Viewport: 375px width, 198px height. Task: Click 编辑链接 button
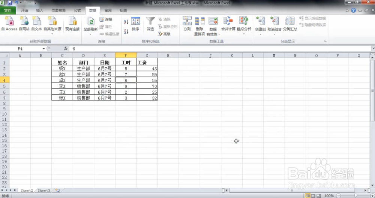click(x=109, y=34)
